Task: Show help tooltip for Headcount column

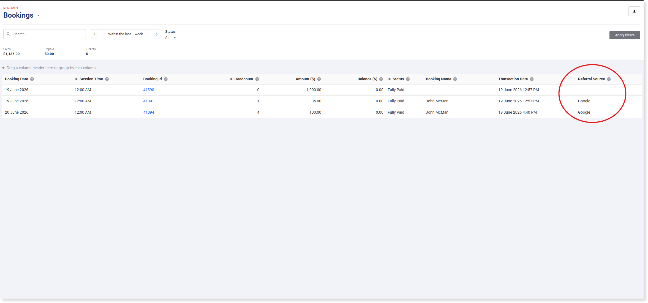Action: [x=257, y=79]
